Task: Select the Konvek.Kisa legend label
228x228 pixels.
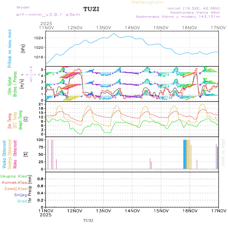Action: coord(14,182)
